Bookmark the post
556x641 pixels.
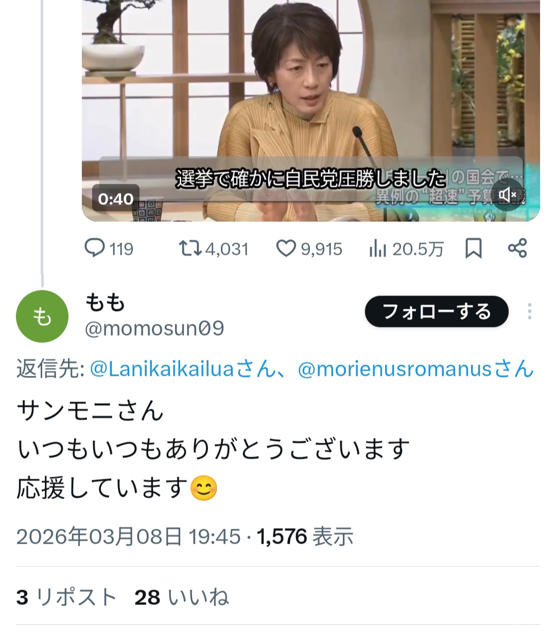click(x=473, y=249)
